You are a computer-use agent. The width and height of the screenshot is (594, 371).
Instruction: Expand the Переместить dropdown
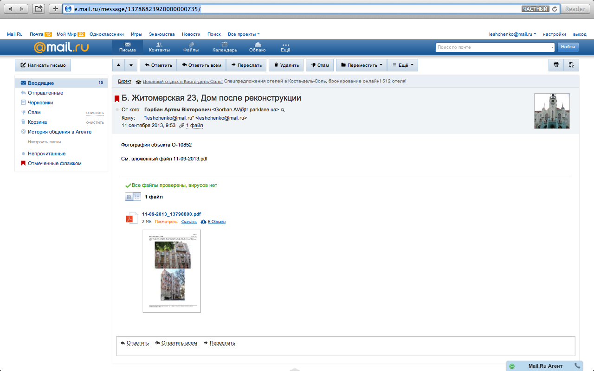(x=361, y=65)
